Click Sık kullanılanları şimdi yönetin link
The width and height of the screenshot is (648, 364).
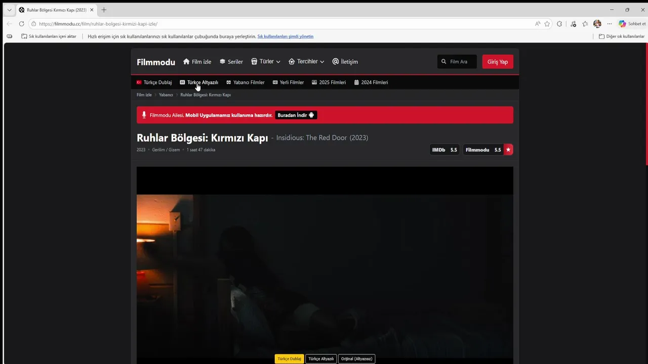[x=286, y=36]
